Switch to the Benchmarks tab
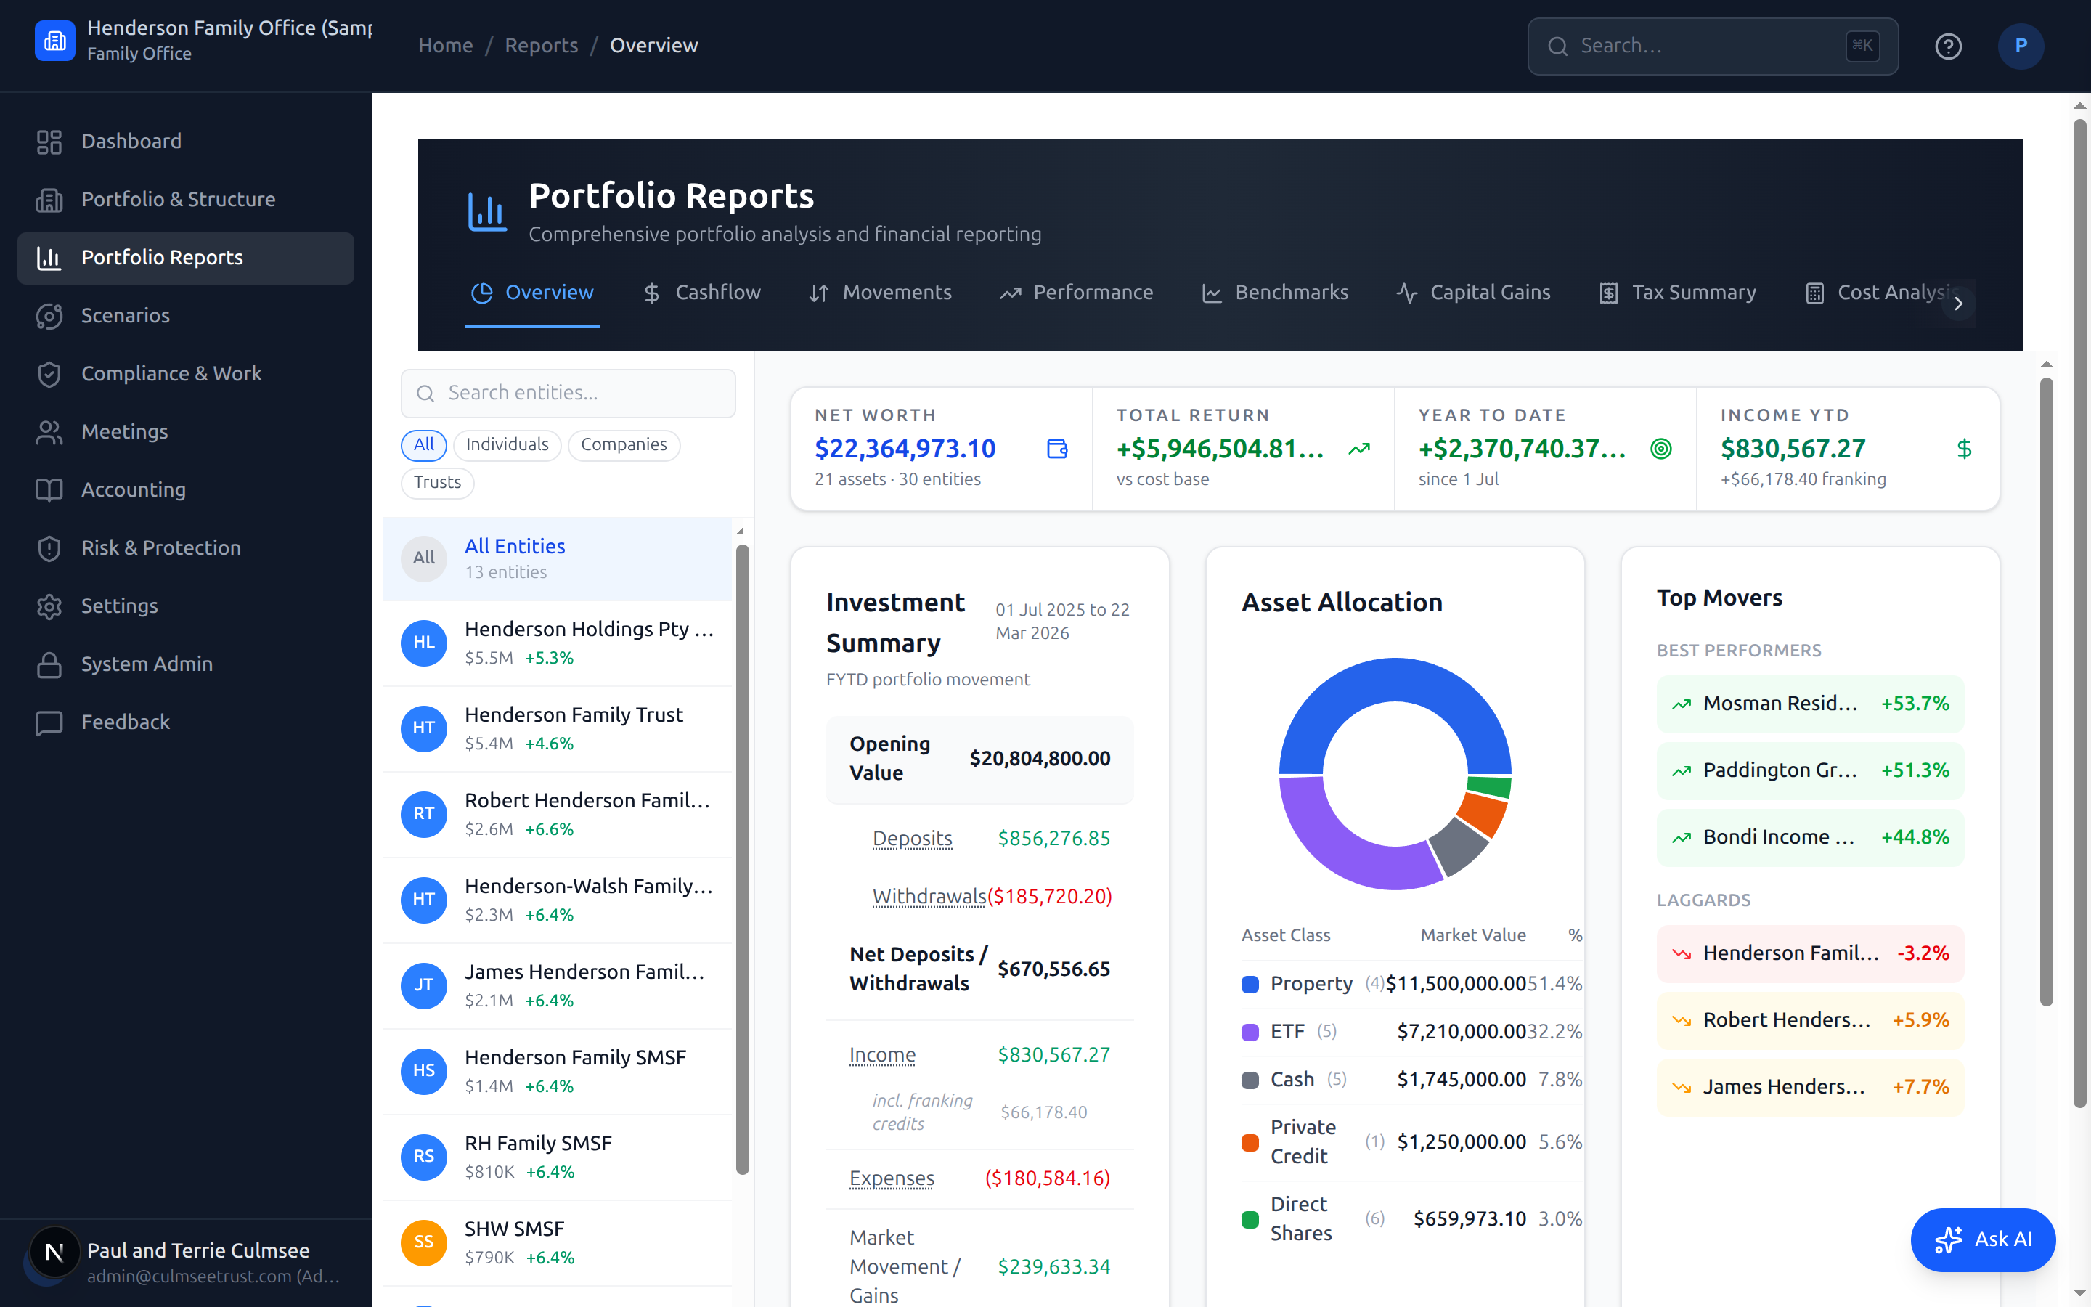The width and height of the screenshot is (2091, 1307). 1274,293
